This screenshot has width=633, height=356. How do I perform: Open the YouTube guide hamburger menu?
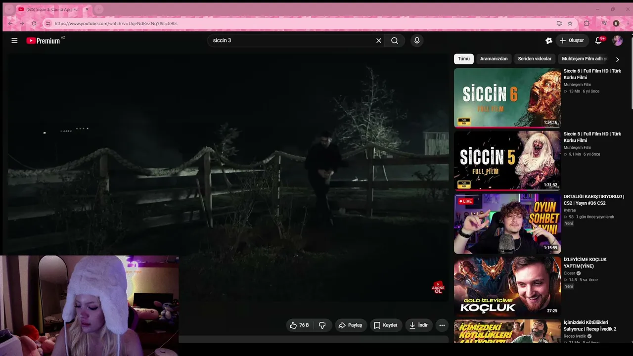pos(14,41)
